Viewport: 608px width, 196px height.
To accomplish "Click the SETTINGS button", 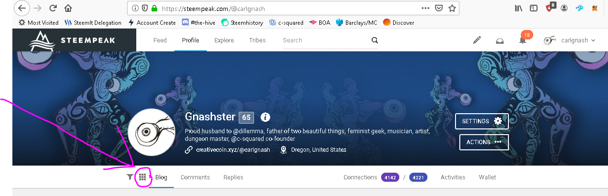I will (x=482, y=121).
